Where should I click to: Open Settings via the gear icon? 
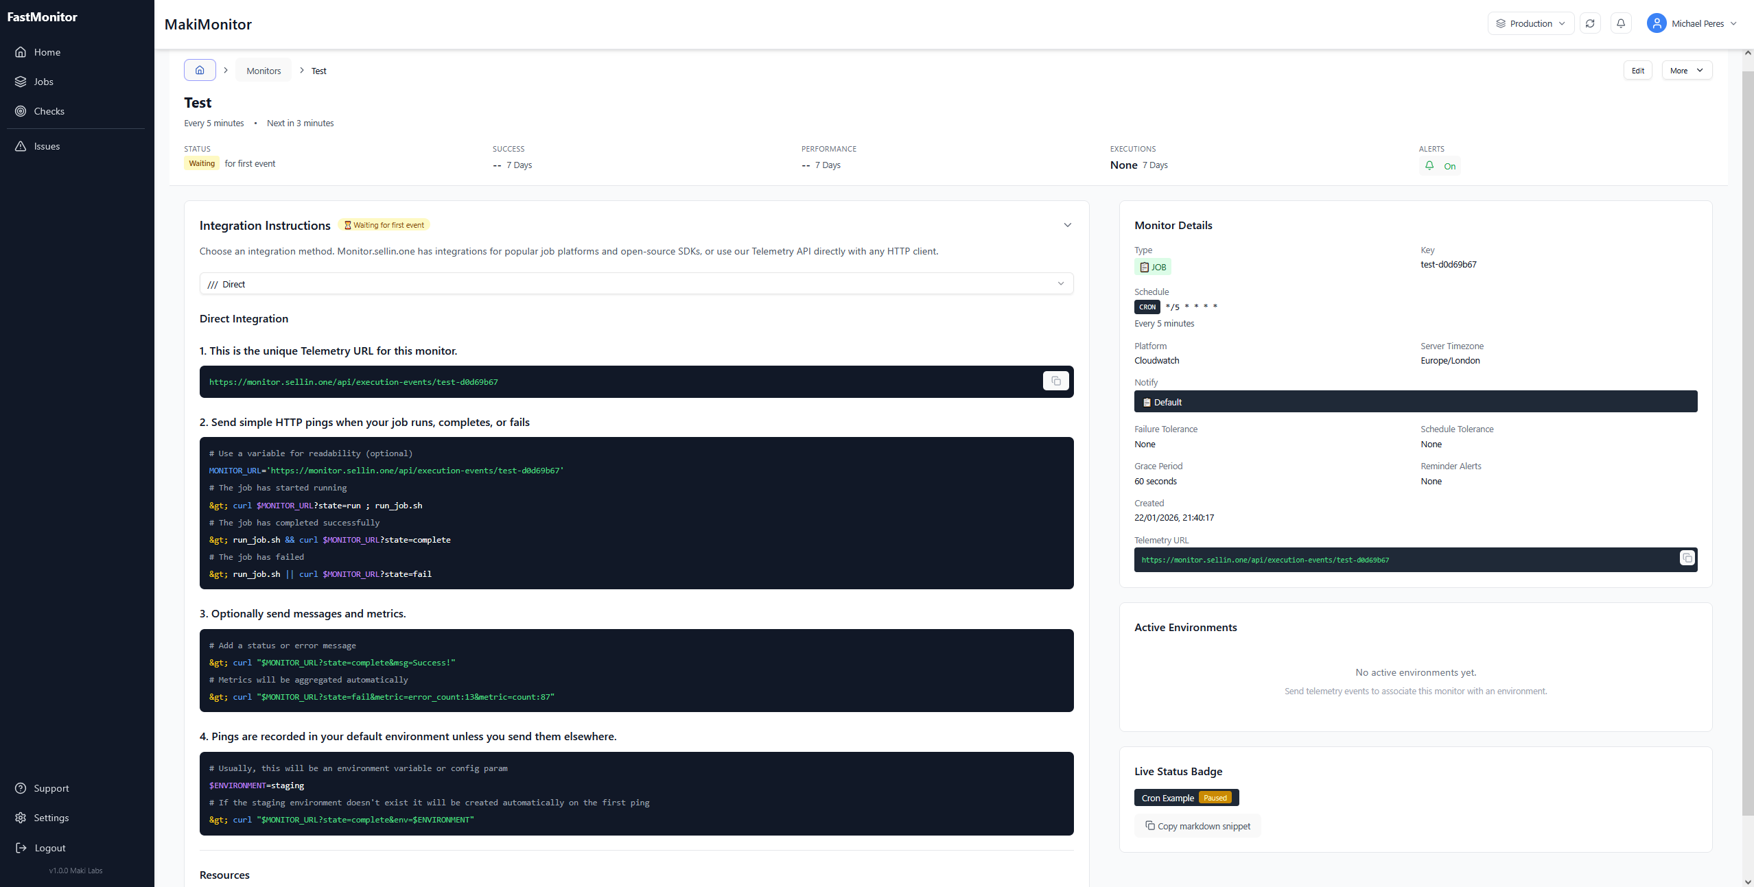click(x=21, y=817)
